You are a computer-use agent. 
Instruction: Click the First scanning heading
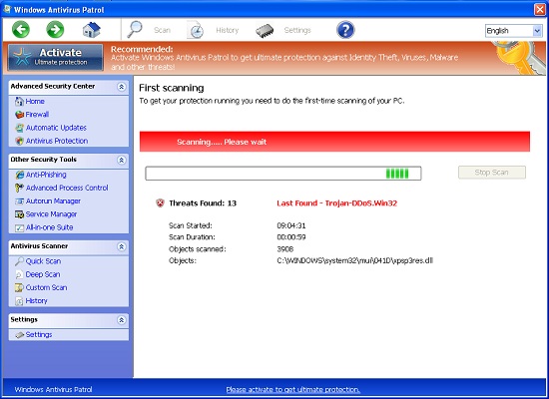(172, 88)
